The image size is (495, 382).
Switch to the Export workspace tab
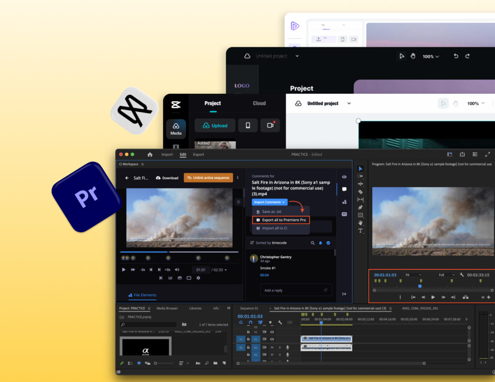tap(199, 154)
